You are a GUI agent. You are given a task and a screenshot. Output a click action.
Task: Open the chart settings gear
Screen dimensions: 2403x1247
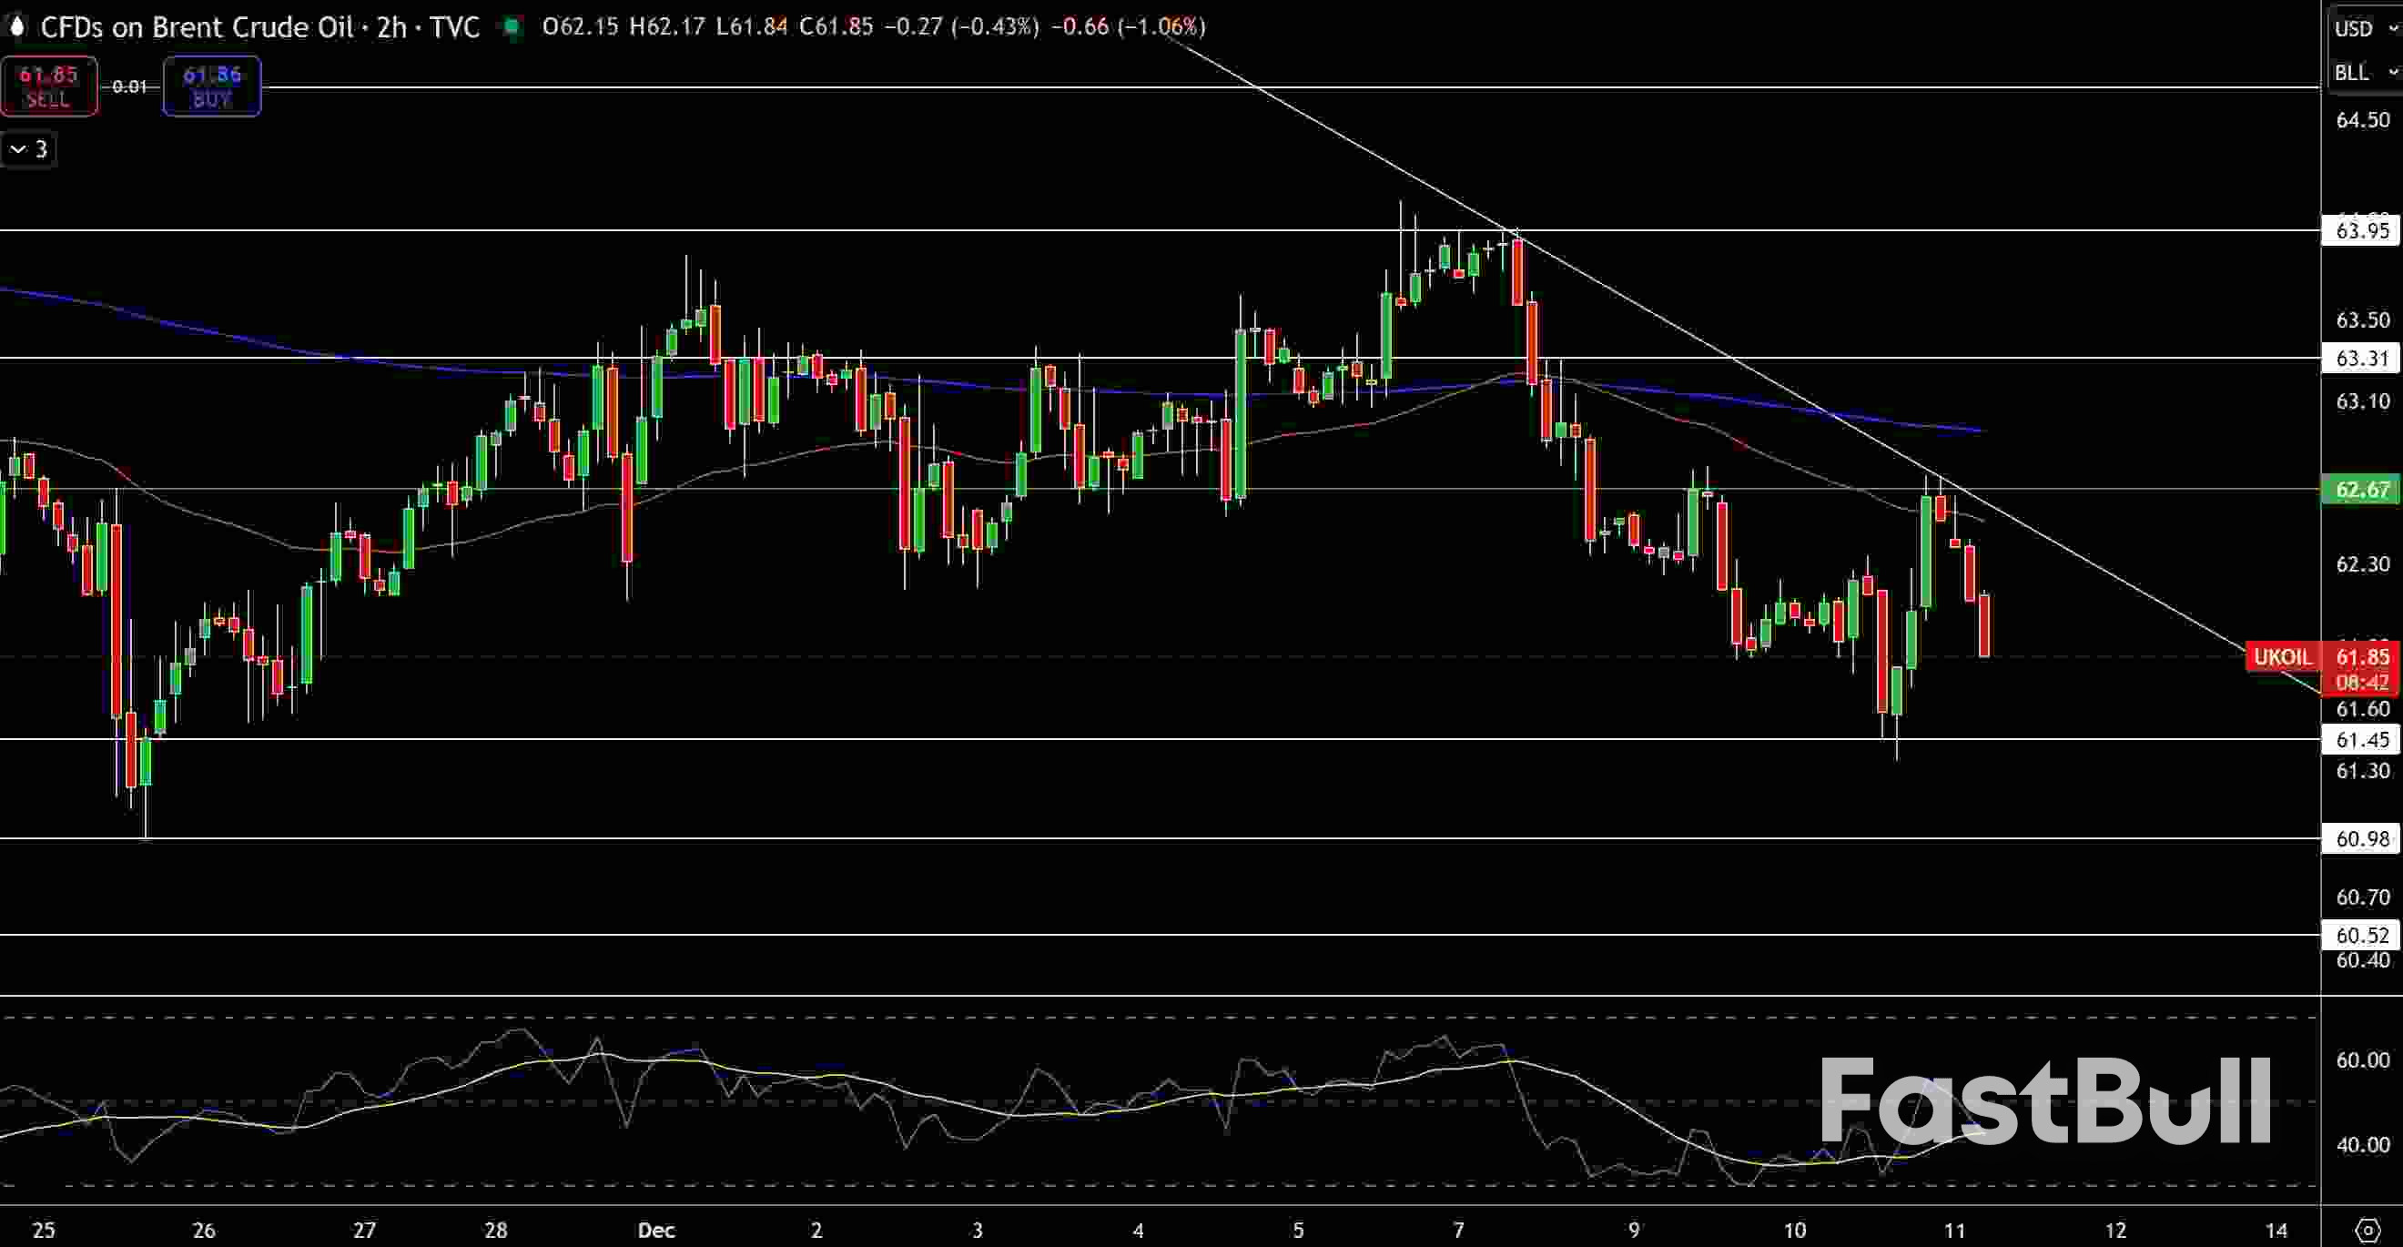(x=2367, y=1230)
